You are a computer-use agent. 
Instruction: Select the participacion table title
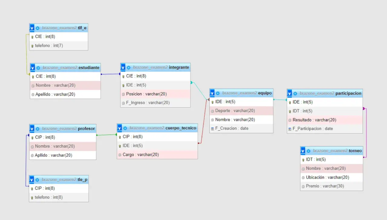coord(348,93)
